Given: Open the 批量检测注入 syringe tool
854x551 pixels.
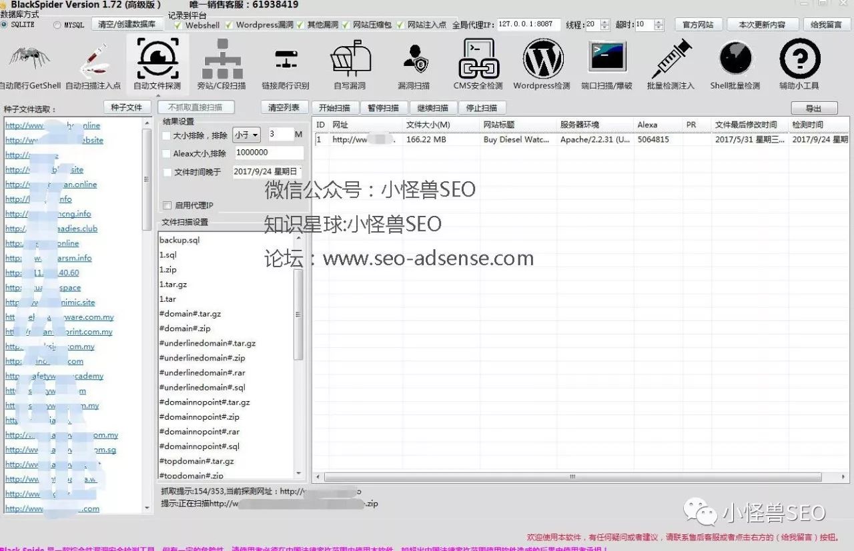Looking at the screenshot, I should [x=671, y=65].
